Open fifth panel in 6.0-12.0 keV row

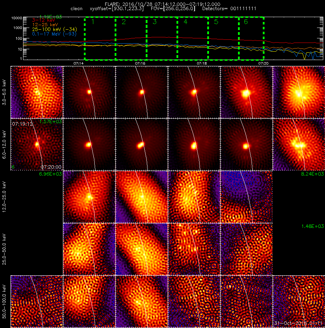click(x=246, y=144)
